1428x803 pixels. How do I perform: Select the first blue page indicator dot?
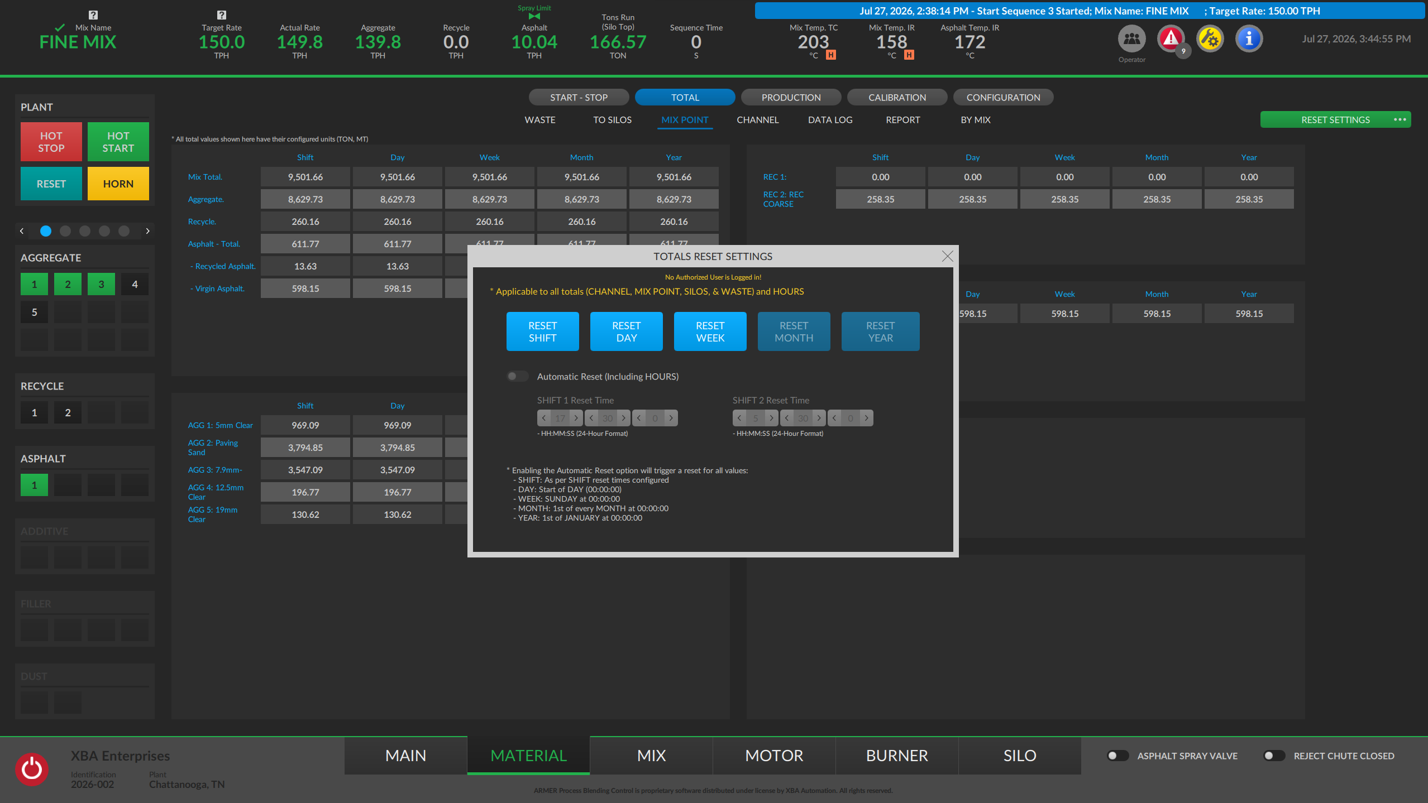(46, 231)
